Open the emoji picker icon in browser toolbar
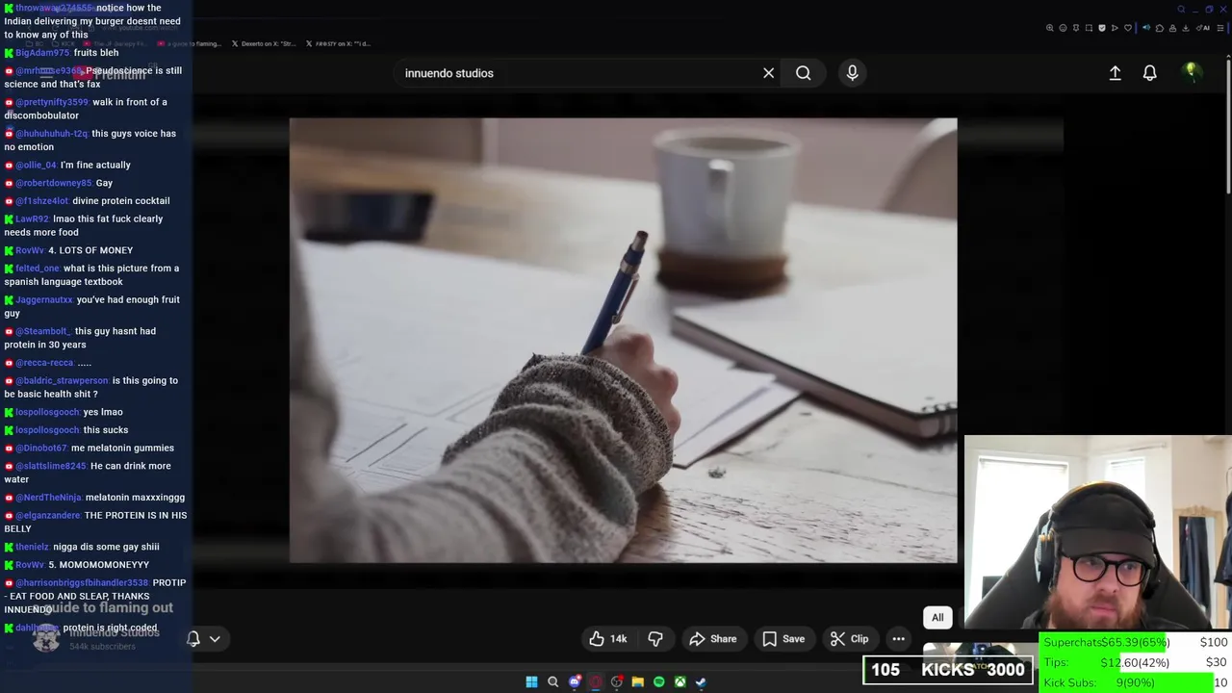1232x693 pixels. pos(1063,28)
